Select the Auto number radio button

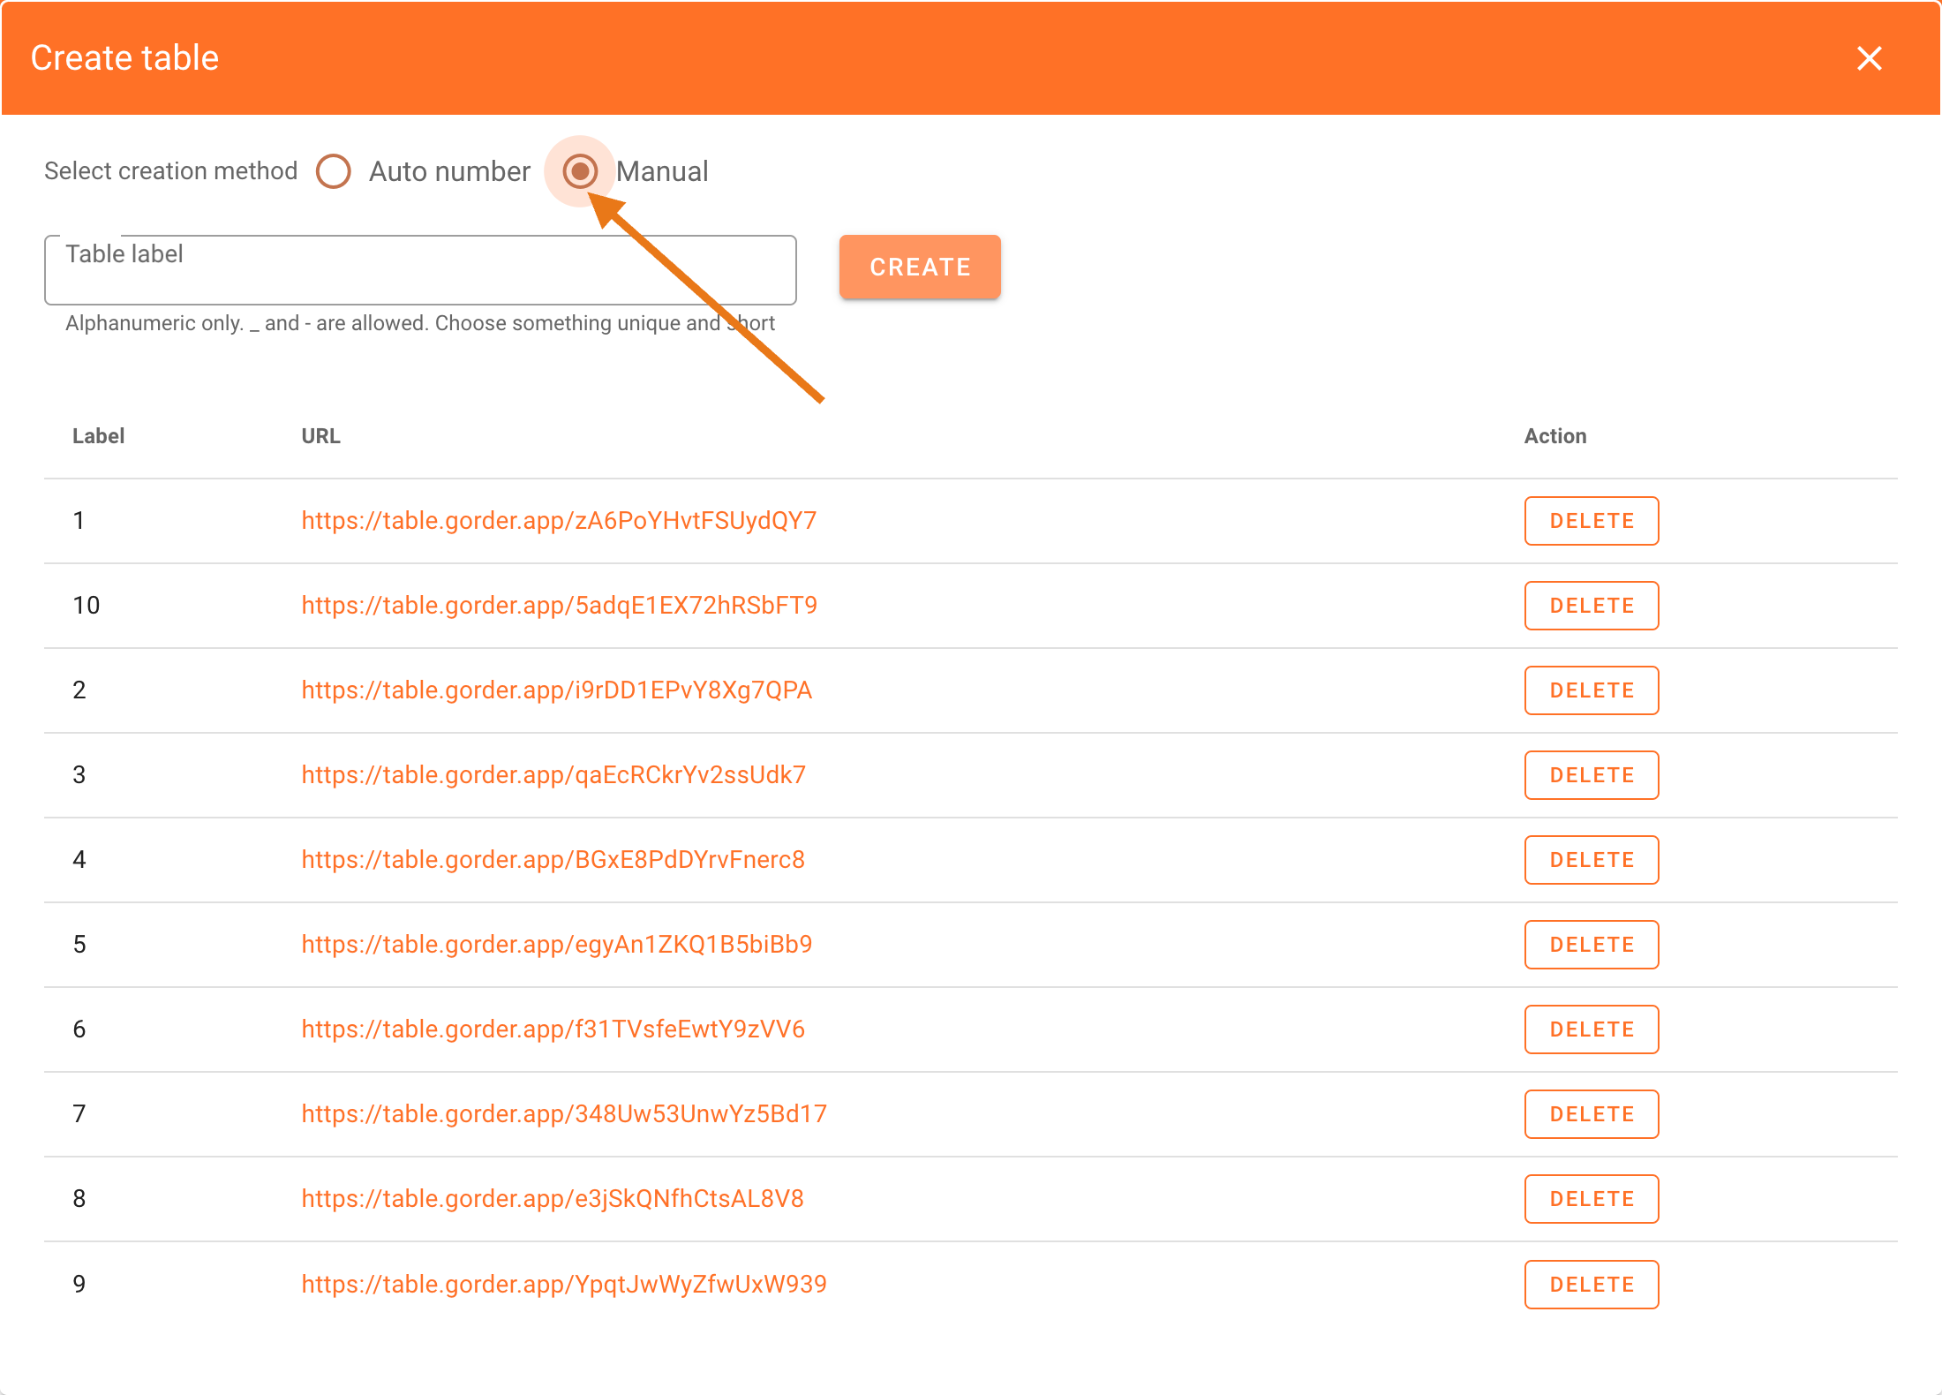(334, 171)
